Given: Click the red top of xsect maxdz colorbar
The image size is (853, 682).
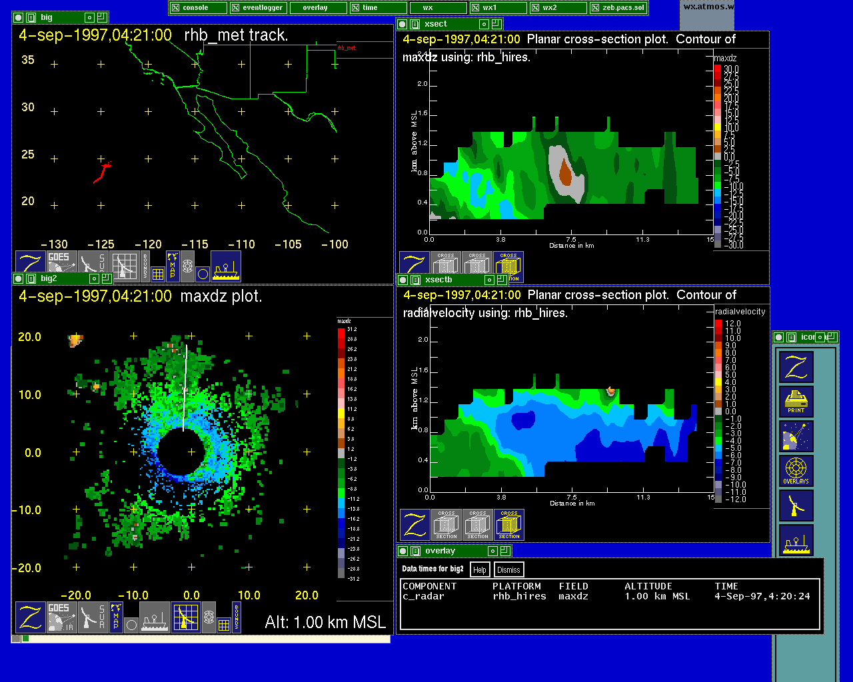Looking at the screenshot, I should (x=718, y=69).
